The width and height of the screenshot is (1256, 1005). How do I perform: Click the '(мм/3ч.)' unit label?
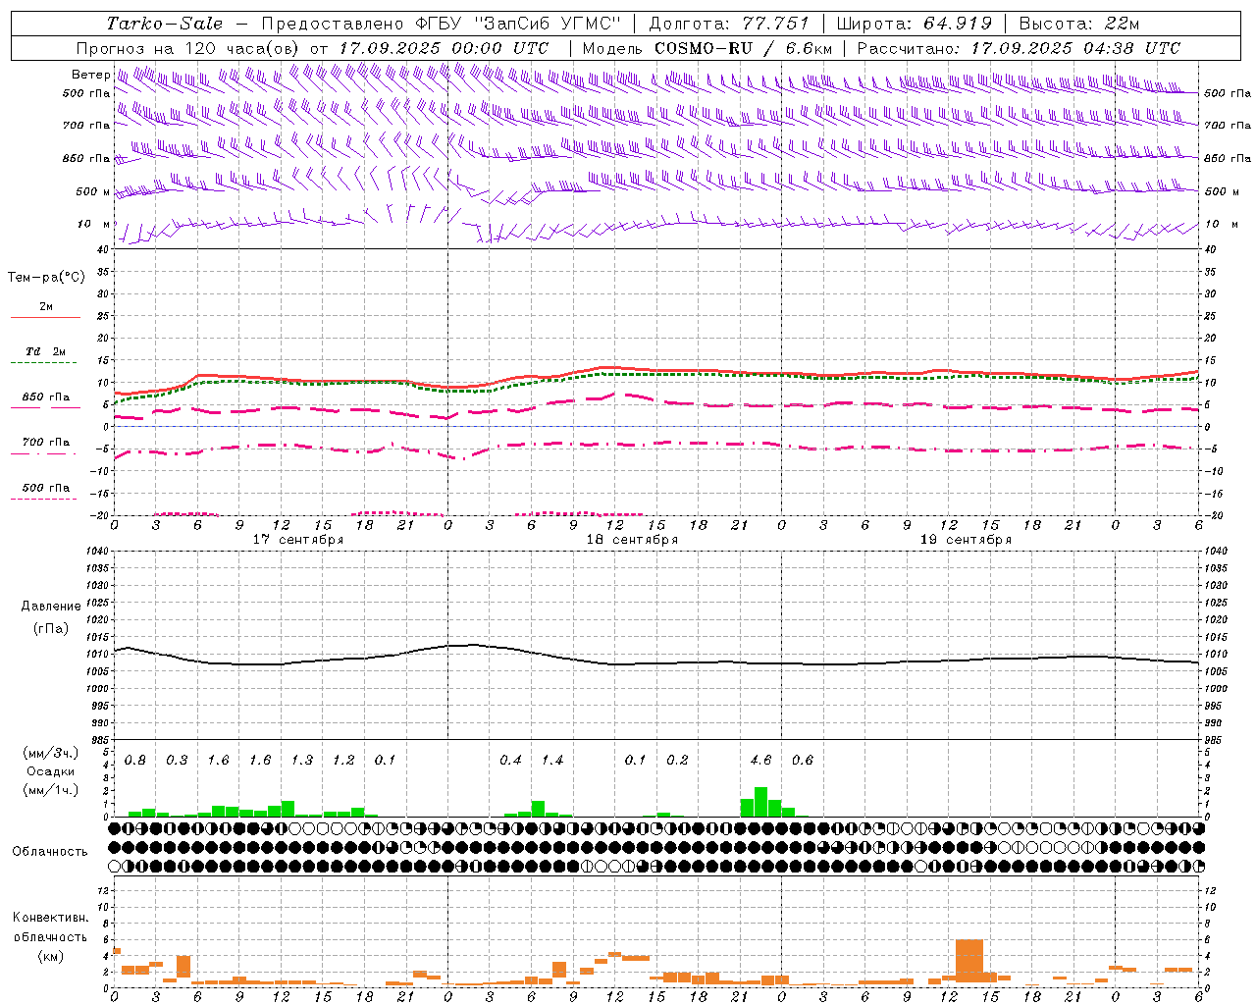tap(50, 754)
